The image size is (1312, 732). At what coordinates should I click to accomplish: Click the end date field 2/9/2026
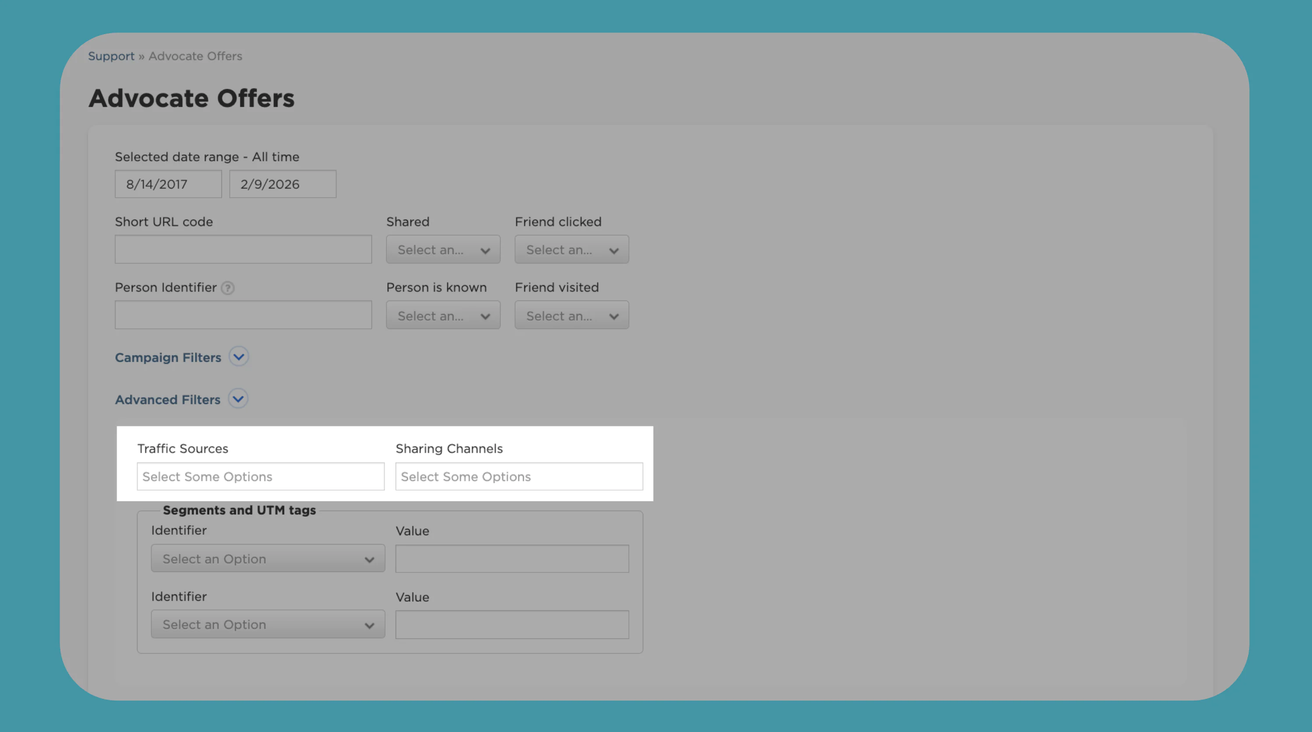pos(282,184)
